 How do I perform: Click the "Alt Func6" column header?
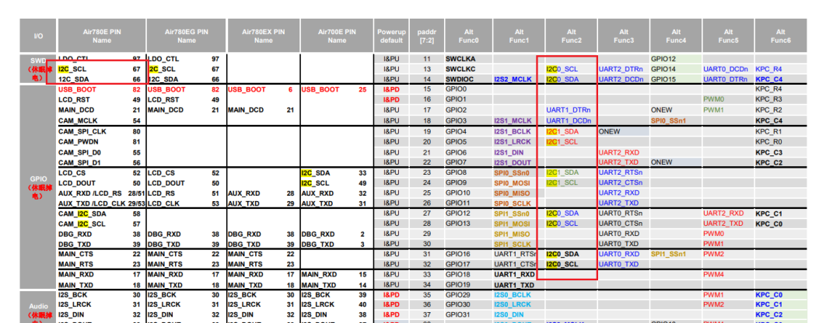point(781,36)
